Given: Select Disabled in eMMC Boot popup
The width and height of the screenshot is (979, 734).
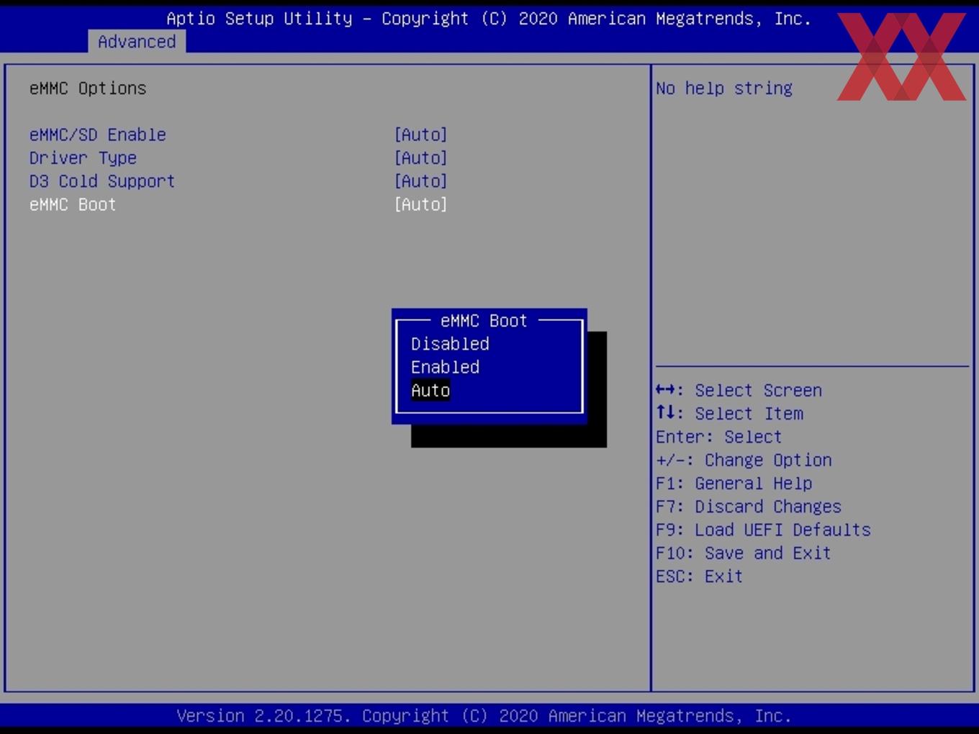Looking at the screenshot, I should coord(450,344).
